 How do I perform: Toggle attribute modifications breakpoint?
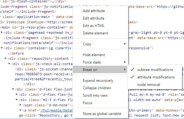[156, 77]
